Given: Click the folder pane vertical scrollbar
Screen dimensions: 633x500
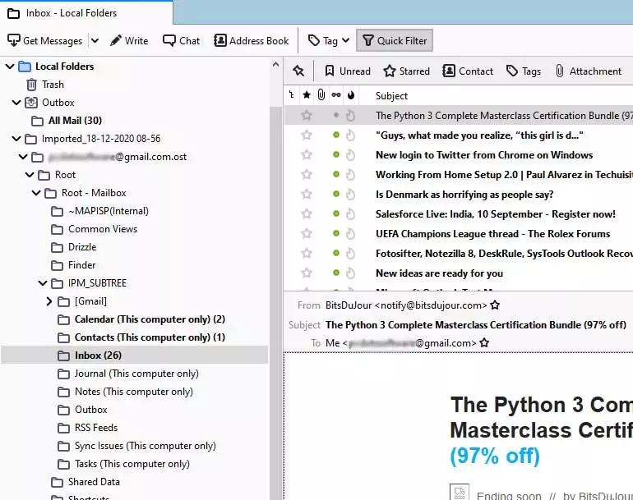Looking at the screenshot, I should click(x=275, y=302).
